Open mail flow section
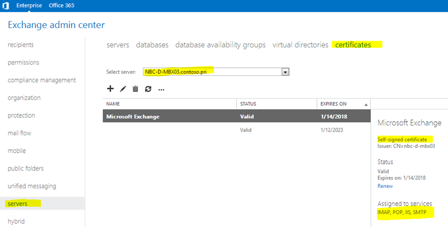Screen dimensions: 448x227 coord(20,133)
